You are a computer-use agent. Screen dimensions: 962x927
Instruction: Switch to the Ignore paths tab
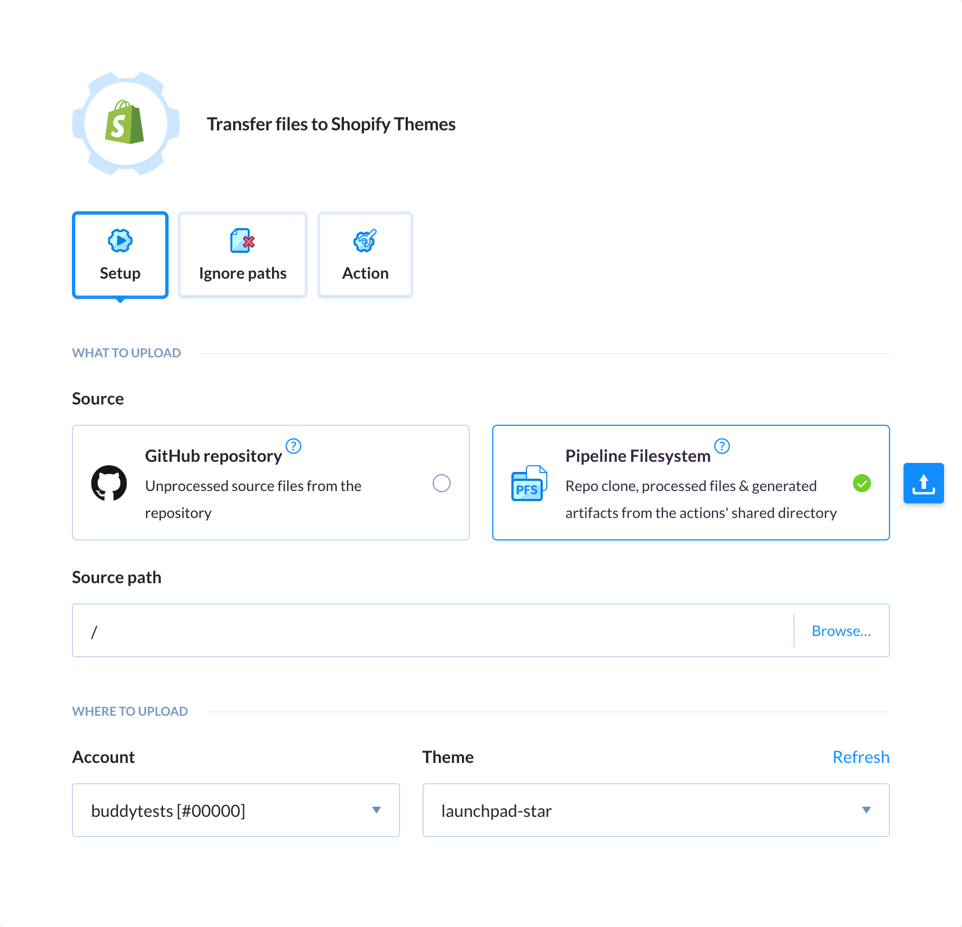[242, 256]
